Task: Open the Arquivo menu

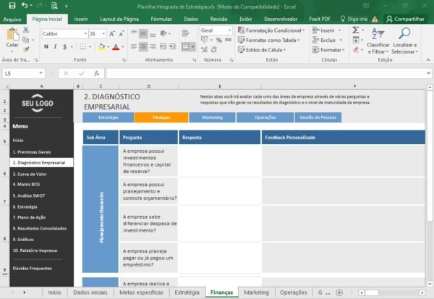Action: point(12,19)
